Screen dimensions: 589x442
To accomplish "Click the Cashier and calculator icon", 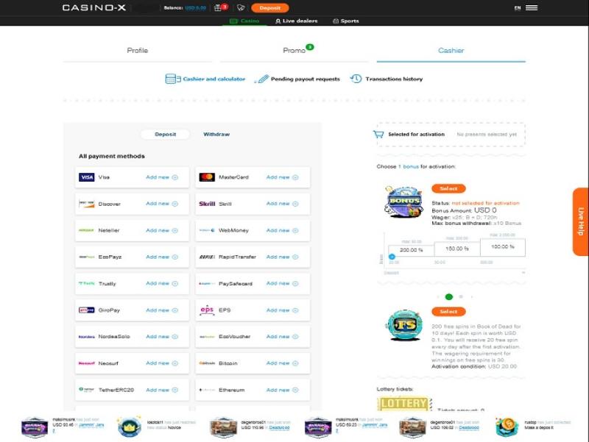I will pos(173,79).
